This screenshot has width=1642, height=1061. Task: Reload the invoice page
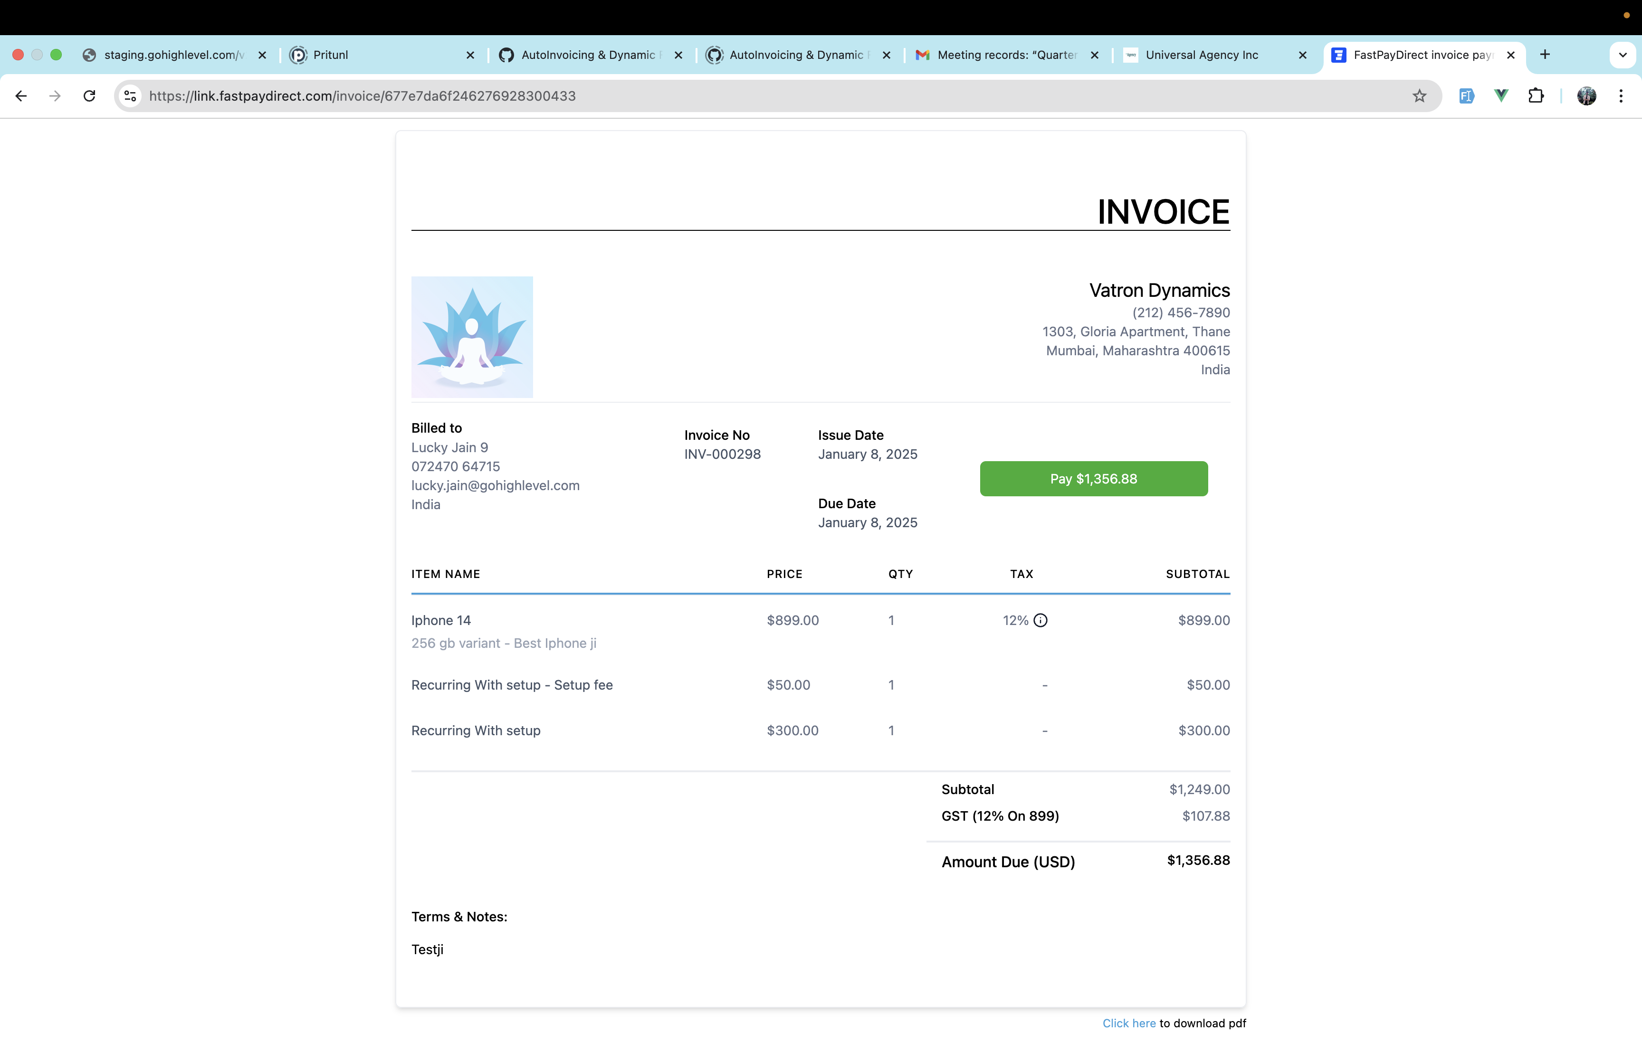[x=89, y=96]
